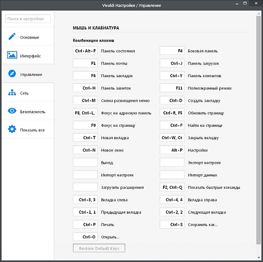Click the compass icon for Управление
The height and width of the screenshot is (262, 263).
point(12,73)
